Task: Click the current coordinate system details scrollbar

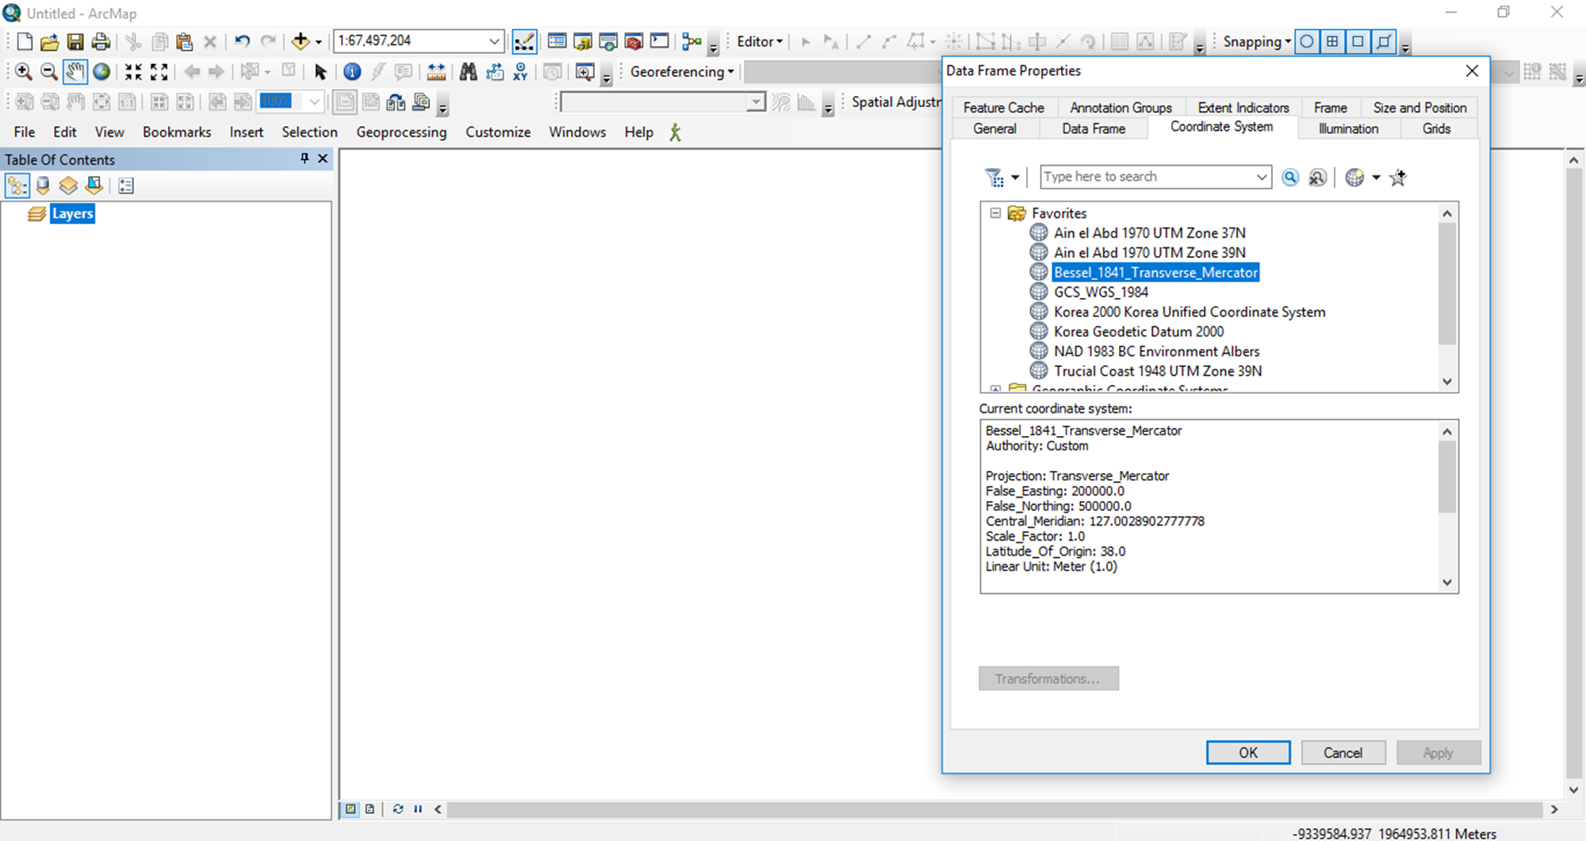Action: point(1447,476)
